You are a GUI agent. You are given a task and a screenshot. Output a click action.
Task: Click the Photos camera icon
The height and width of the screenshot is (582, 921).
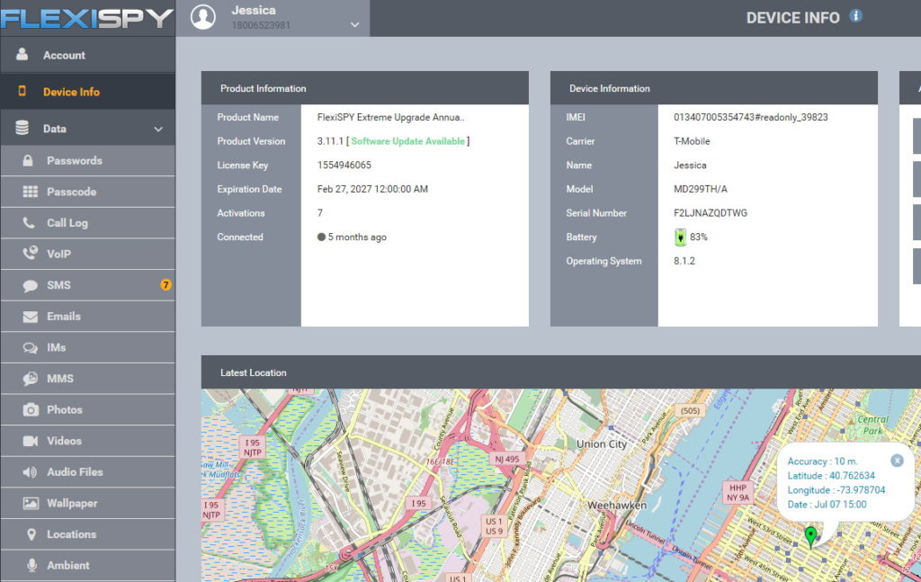pos(30,410)
